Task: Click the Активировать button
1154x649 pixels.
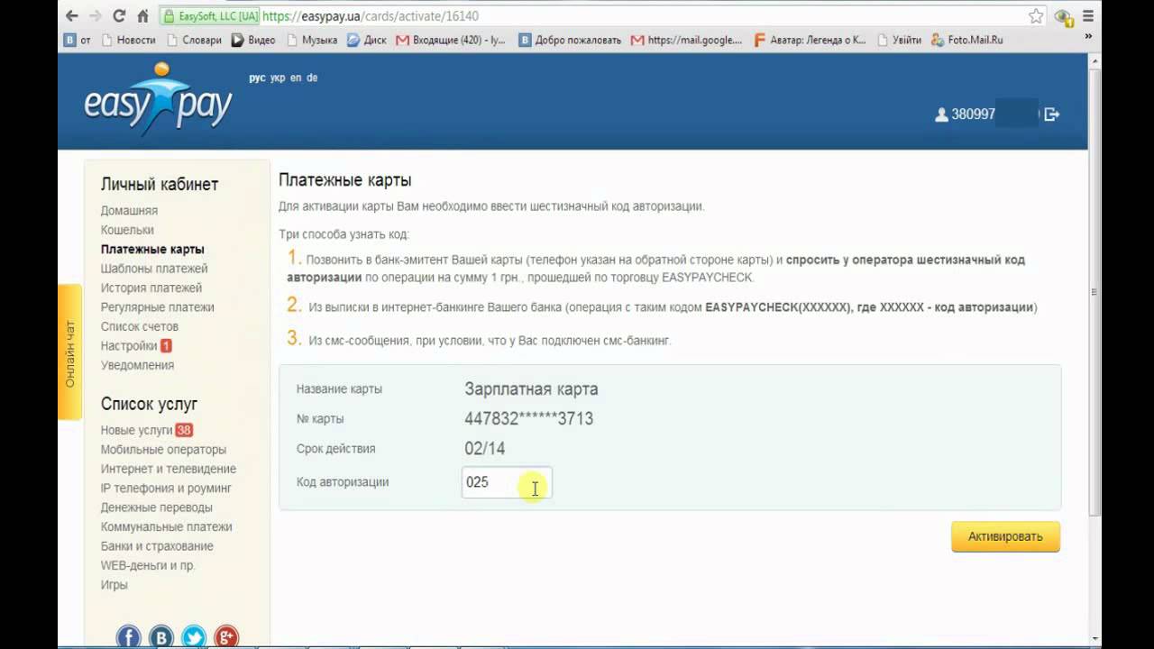Action: [x=1005, y=536]
